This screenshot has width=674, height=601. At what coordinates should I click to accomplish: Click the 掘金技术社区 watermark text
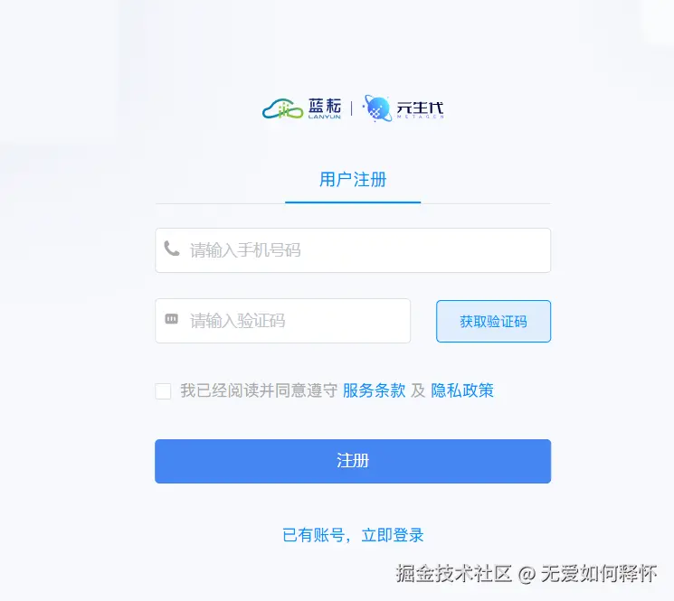453,574
